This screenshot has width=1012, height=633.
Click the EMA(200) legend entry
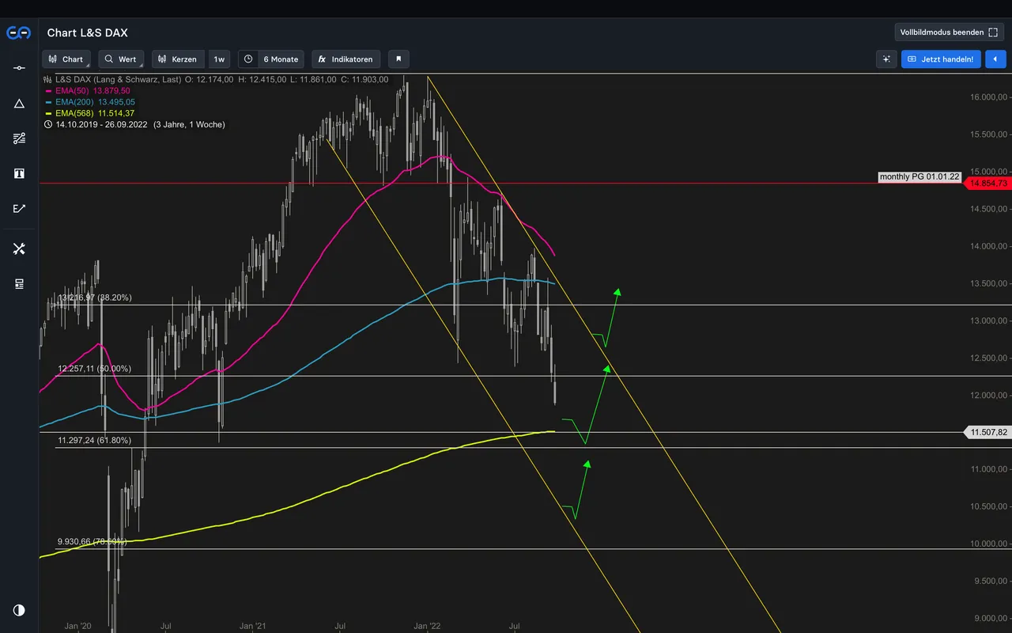pyautogui.click(x=90, y=102)
